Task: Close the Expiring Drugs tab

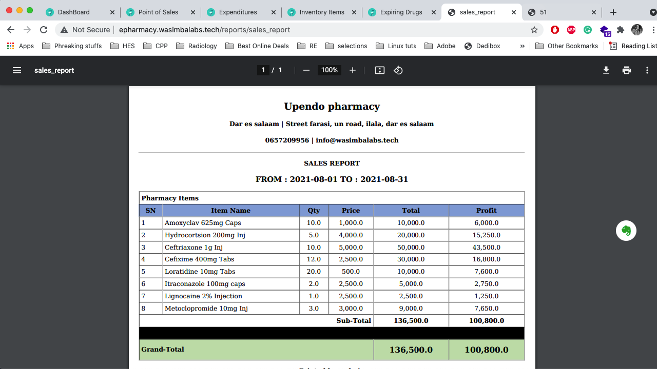Action: [433, 12]
